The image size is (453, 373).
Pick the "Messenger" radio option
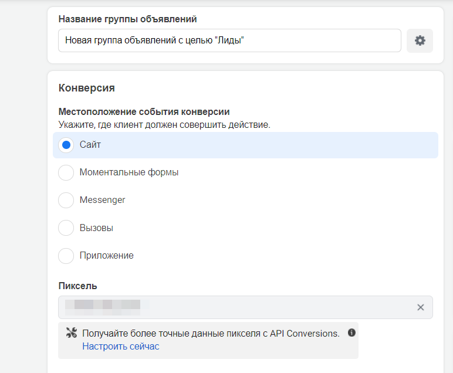[x=66, y=200]
